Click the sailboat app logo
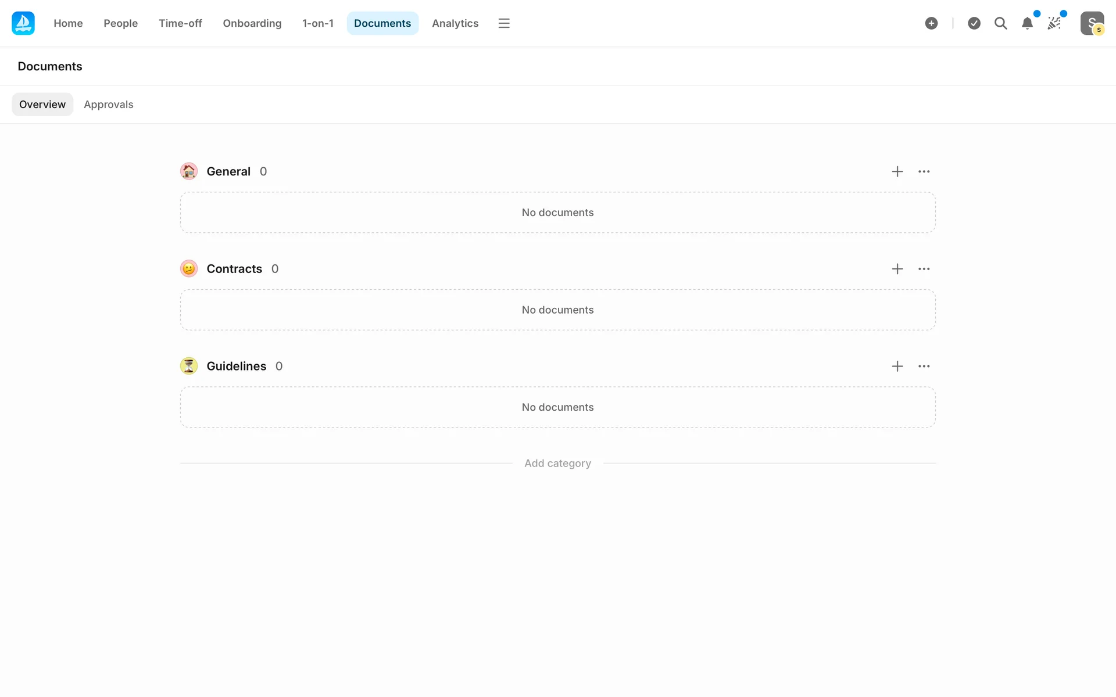This screenshot has width=1116, height=697. [x=23, y=23]
